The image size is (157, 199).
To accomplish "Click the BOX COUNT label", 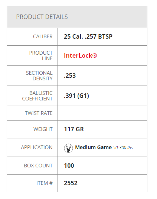I will [38, 166].
